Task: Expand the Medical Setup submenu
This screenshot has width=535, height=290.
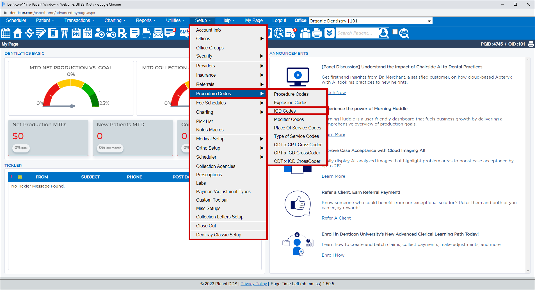Action: coord(262,139)
